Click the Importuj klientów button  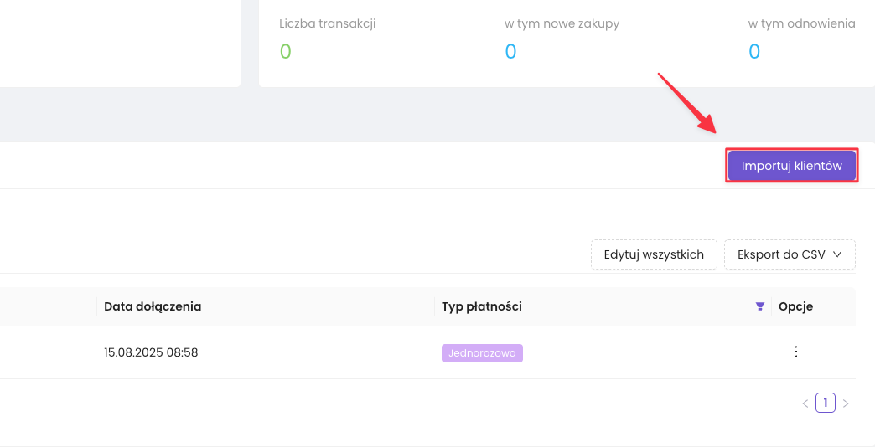pos(791,166)
